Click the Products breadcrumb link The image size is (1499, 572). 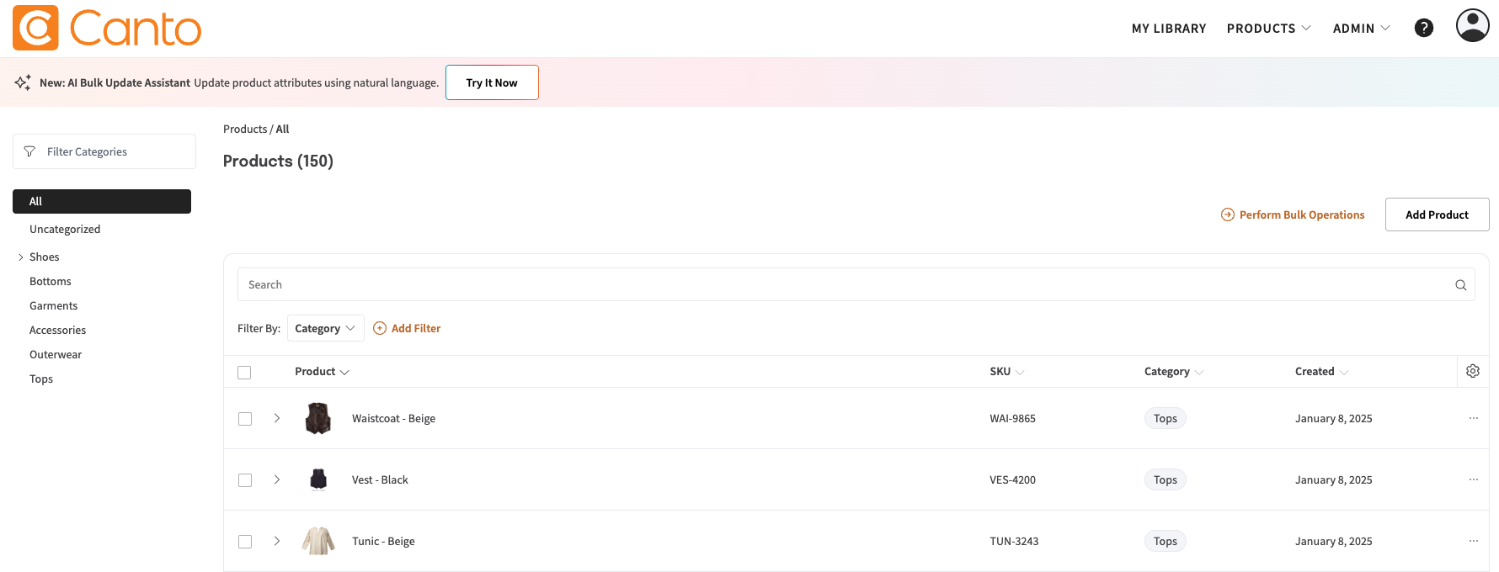(x=245, y=129)
